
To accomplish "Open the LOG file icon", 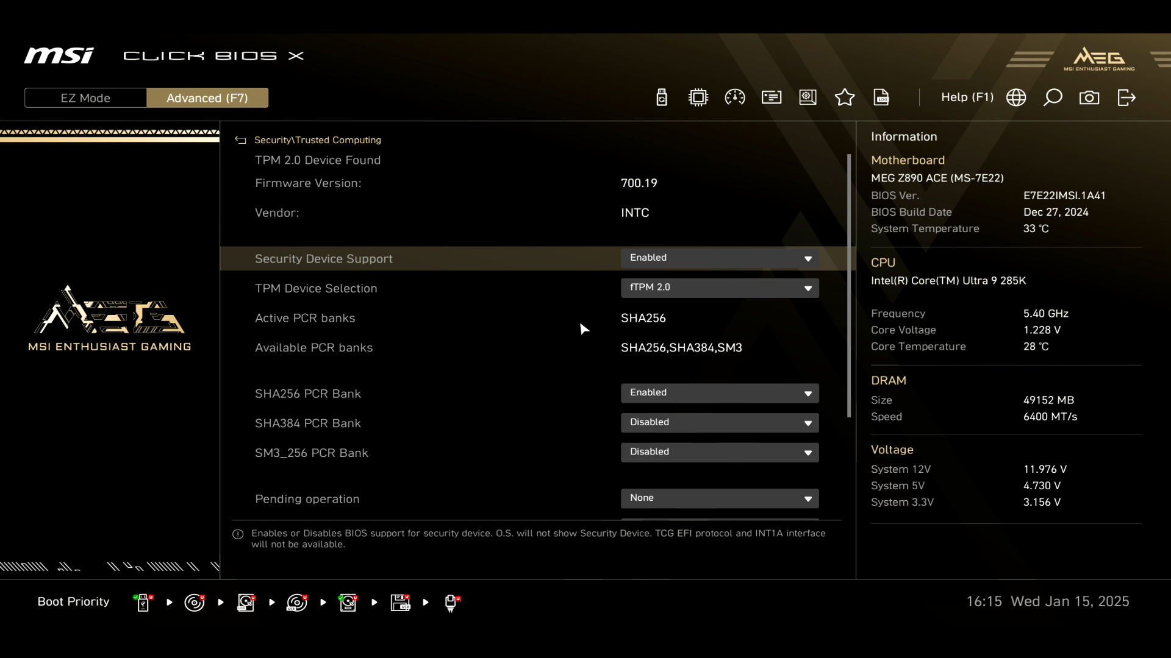I will click(881, 97).
